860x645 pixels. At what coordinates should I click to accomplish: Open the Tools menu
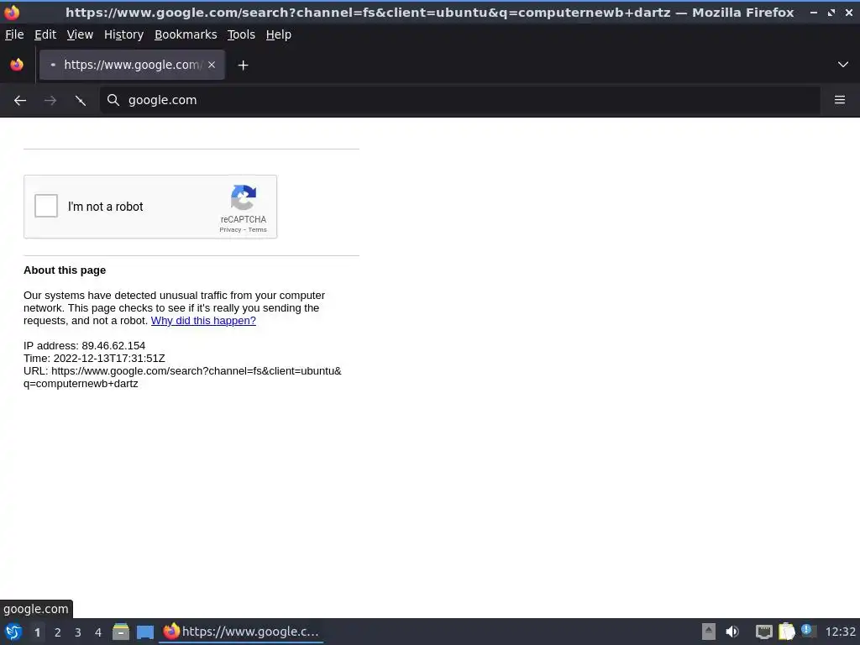click(x=241, y=34)
